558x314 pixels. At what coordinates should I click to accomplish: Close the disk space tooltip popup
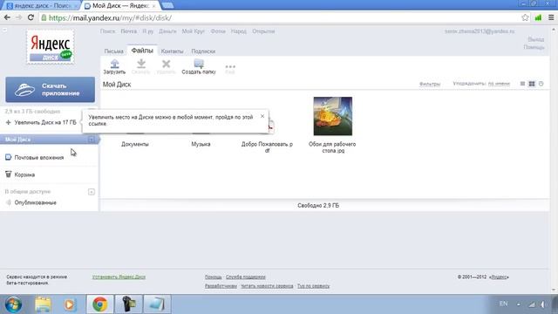(262, 116)
